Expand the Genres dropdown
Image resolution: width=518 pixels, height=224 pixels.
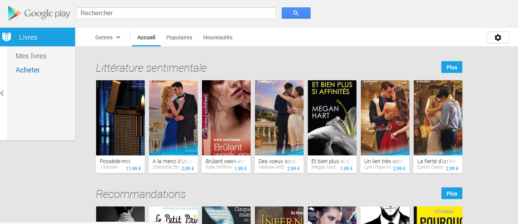108,37
